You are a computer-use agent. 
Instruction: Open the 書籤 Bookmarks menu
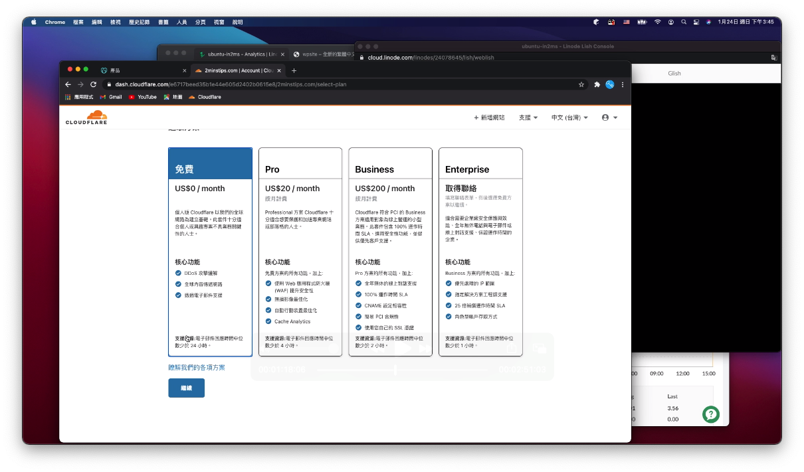(163, 22)
